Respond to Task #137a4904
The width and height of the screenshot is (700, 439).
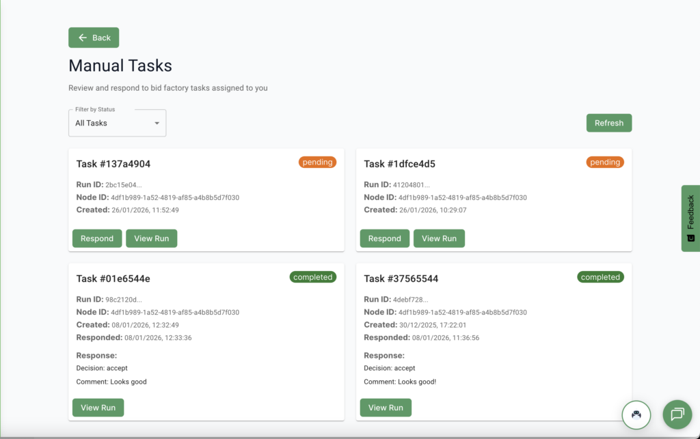pyautogui.click(x=97, y=238)
